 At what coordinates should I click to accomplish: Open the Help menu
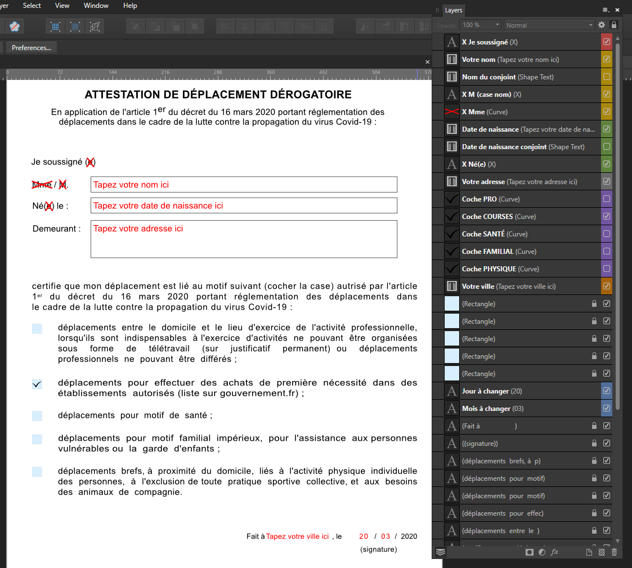[x=130, y=6]
